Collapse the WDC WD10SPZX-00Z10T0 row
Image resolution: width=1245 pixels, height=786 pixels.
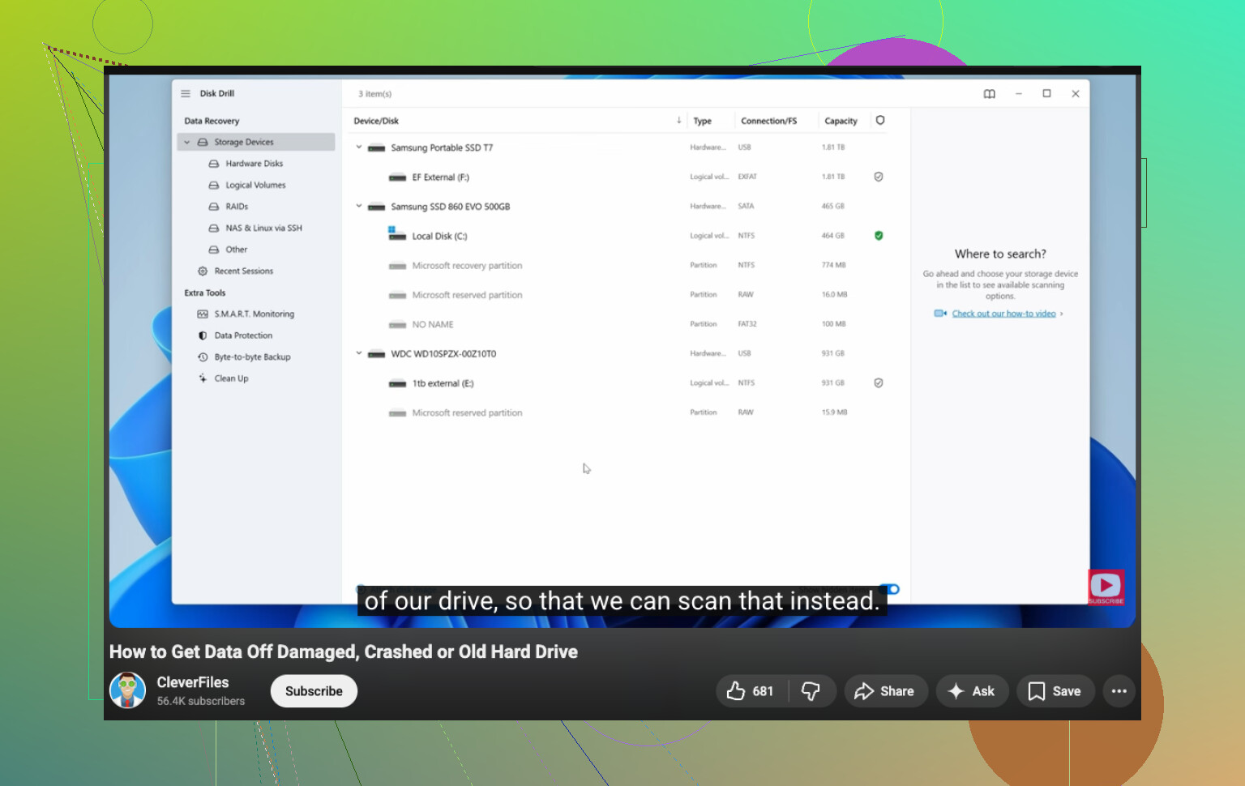(x=359, y=353)
